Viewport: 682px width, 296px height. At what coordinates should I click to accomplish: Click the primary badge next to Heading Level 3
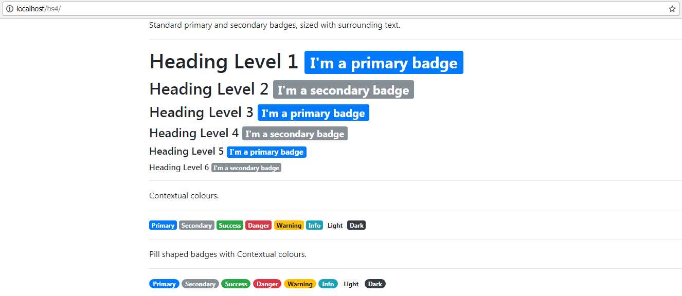click(x=313, y=113)
